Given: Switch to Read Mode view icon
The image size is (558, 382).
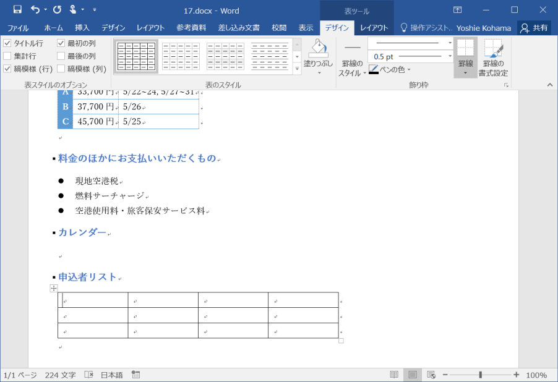Looking at the screenshot, I should [x=394, y=375].
